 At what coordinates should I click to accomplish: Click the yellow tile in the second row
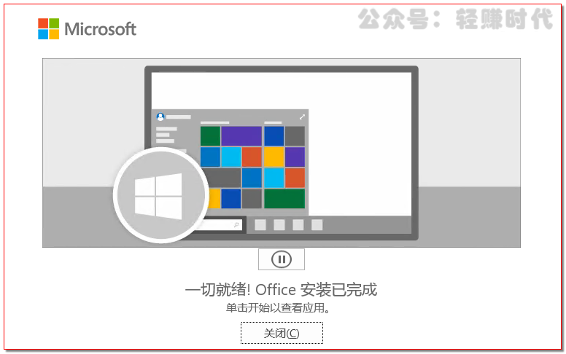coord(274,157)
